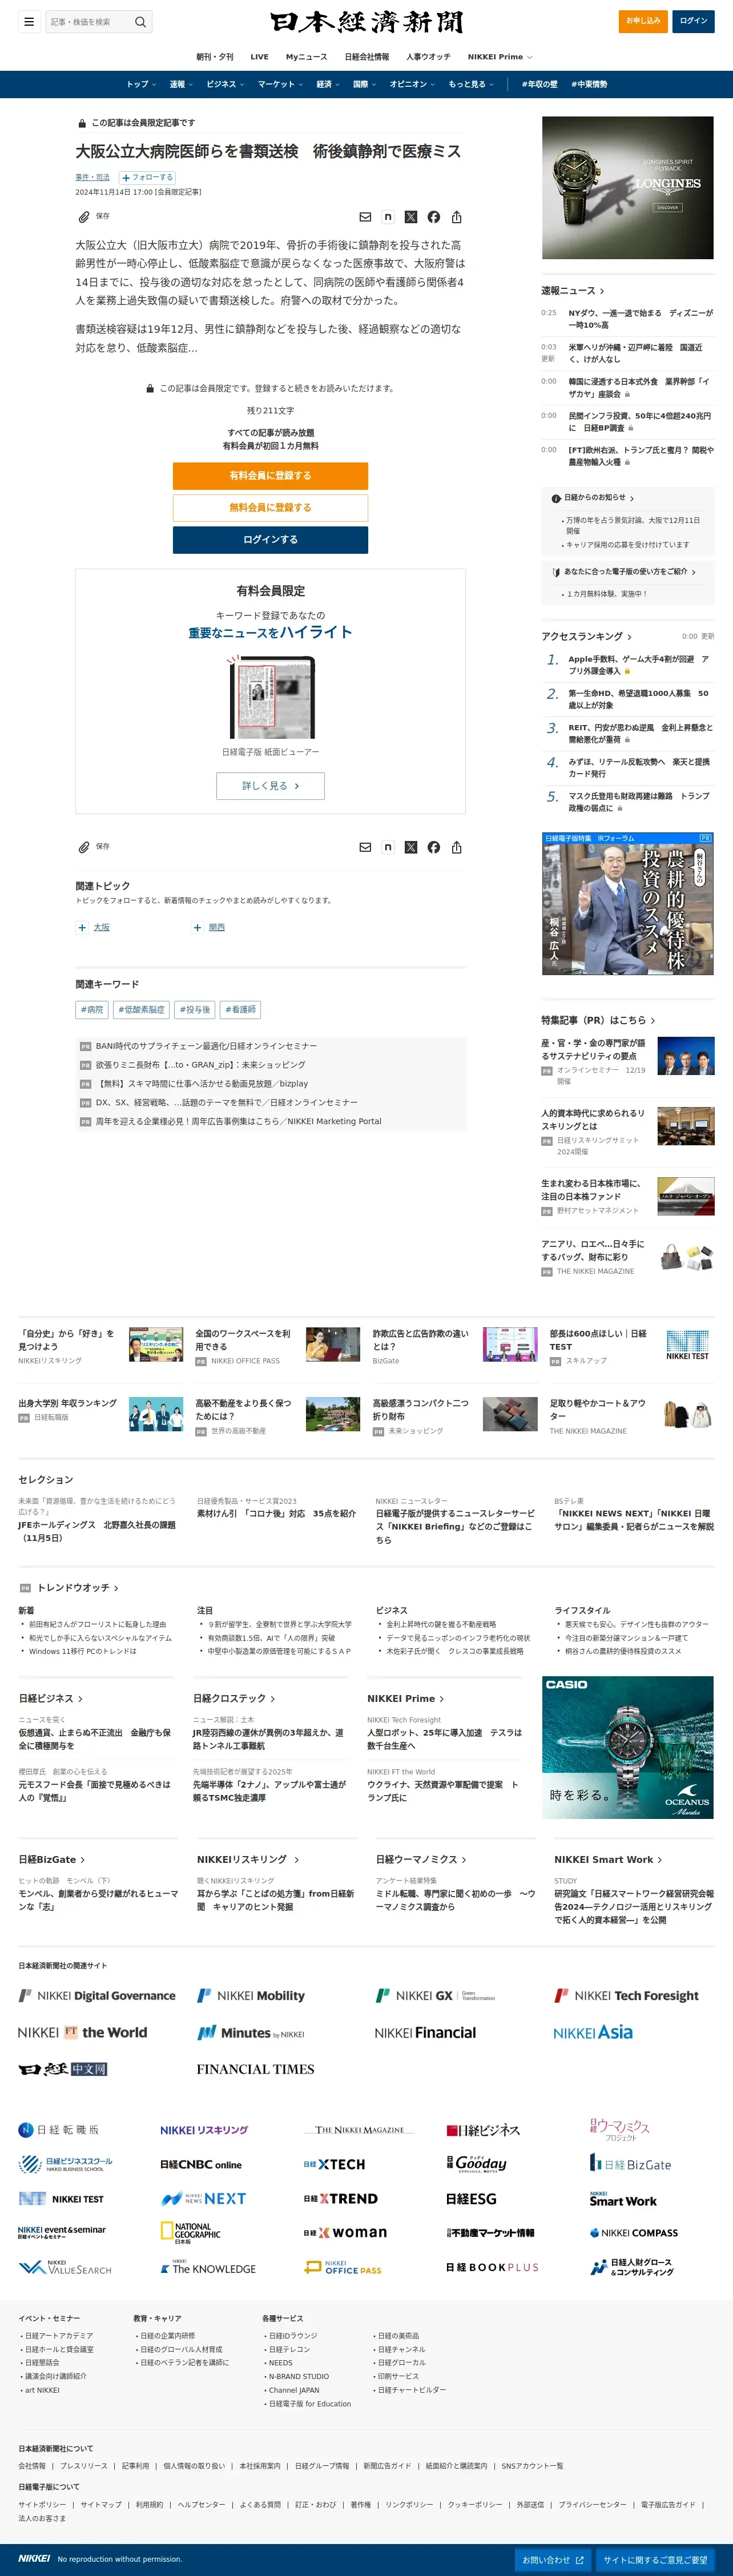Click the 日本経済新聞 masthead logo
This screenshot has width=733, height=2576.
click(366, 22)
